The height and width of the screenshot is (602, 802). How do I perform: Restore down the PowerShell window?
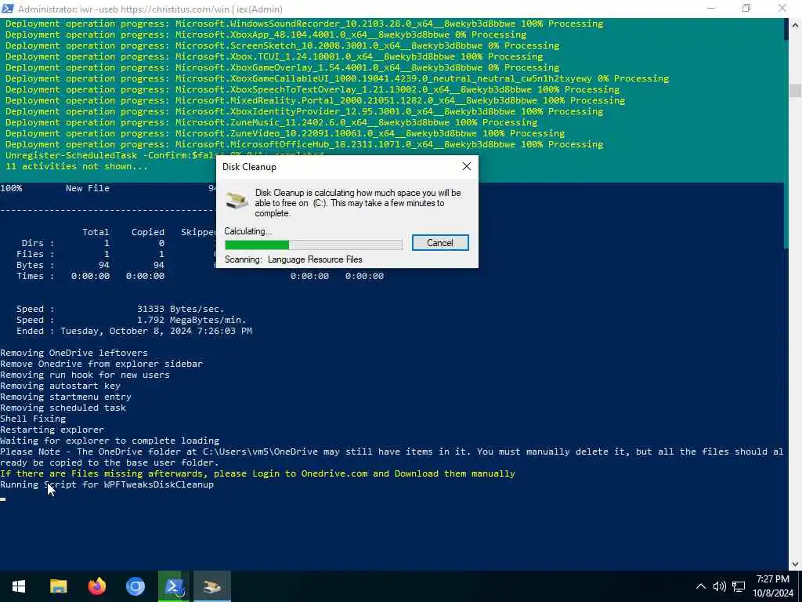(x=746, y=9)
